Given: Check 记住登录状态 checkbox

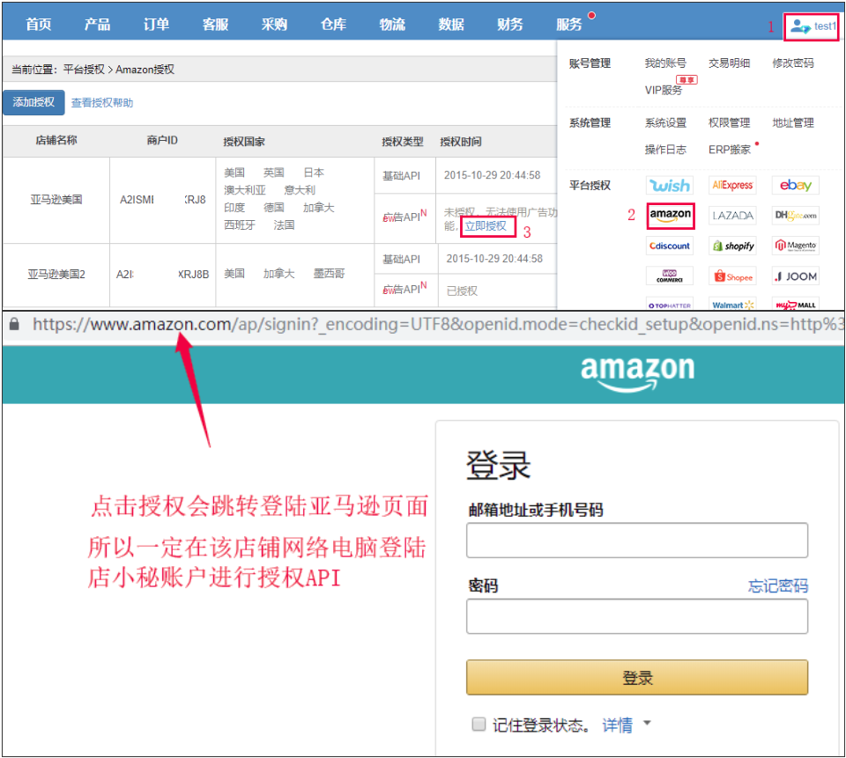Looking at the screenshot, I should [x=479, y=724].
